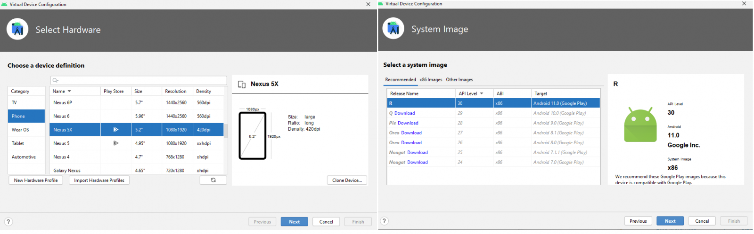754x234 pixels.
Task: Click the help question mark in System Image dialog
Action: pos(384,221)
